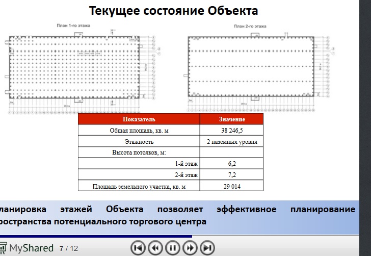
Task: Skip to the last slide
Action: [207, 248]
